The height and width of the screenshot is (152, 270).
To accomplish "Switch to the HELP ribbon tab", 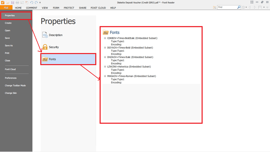I will [x=113, y=8].
